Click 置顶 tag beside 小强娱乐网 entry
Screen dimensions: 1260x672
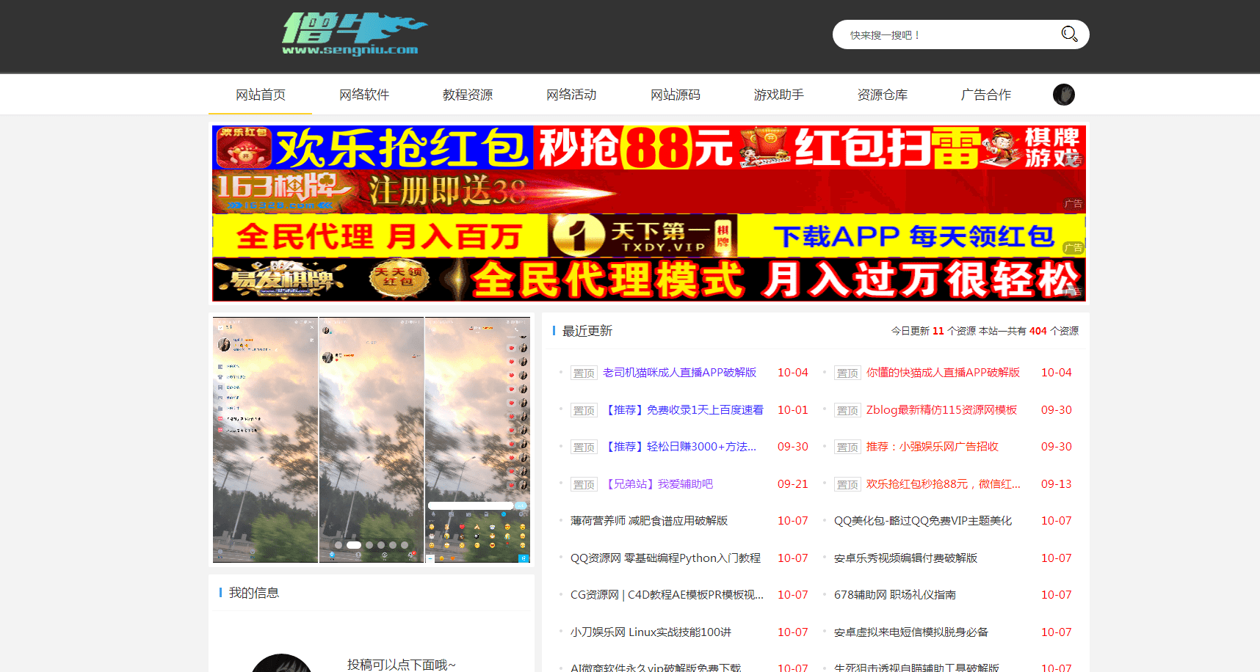click(x=847, y=448)
